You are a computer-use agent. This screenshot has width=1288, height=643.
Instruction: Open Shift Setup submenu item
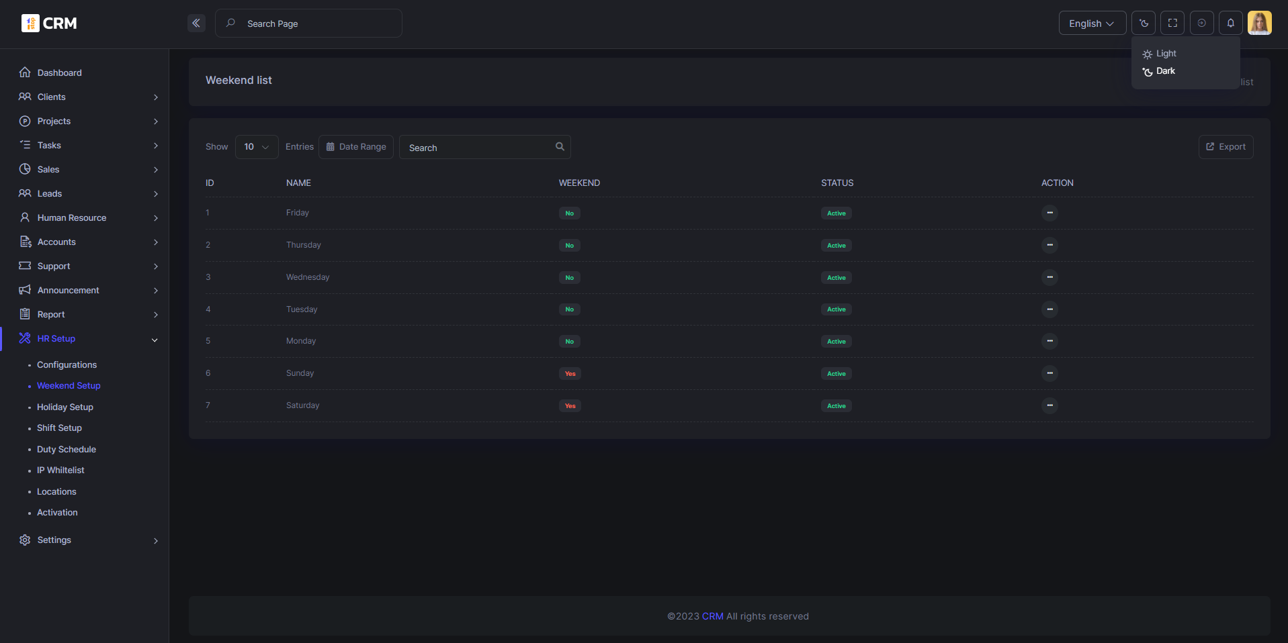59,428
